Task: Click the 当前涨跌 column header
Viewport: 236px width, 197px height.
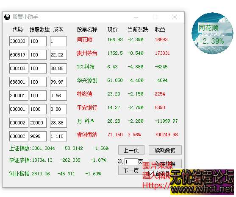Action: (138, 29)
